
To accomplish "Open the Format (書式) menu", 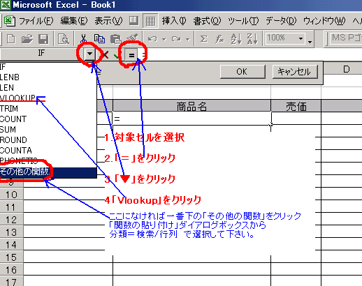I will [207, 21].
